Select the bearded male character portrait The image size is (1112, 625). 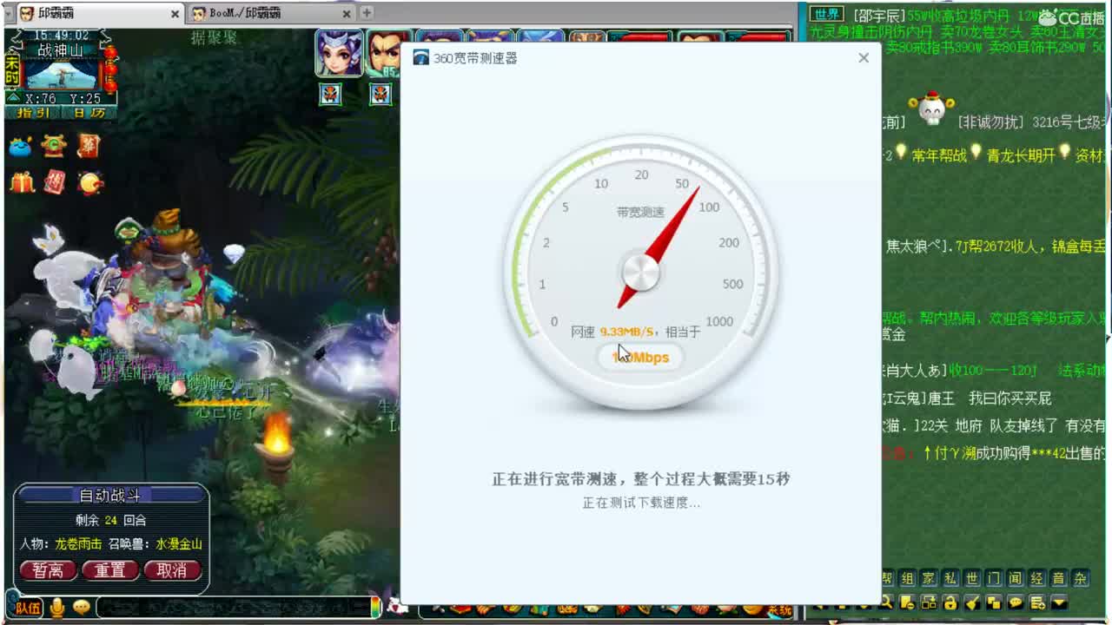tap(383, 54)
